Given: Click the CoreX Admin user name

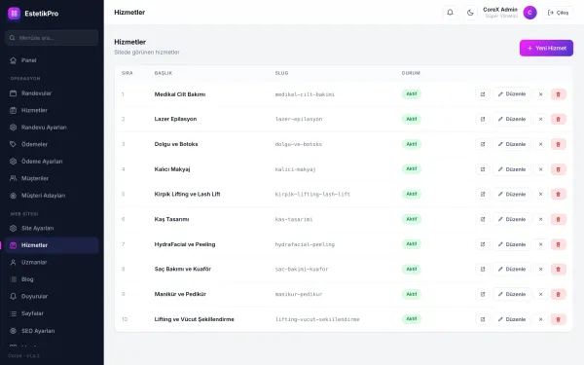Looking at the screenshot, I should click(x=500, y=10).
